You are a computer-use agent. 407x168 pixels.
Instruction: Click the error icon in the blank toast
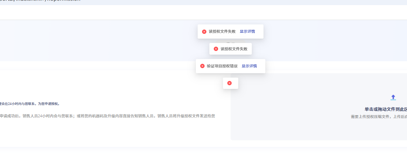click(x=229, y=83)
